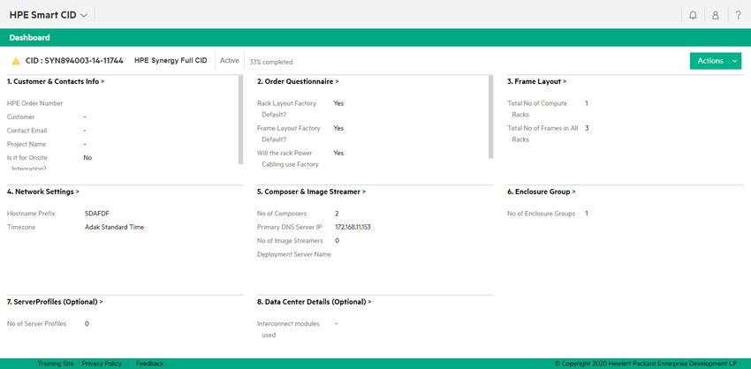Open Network Settings section

coord(43,192)
